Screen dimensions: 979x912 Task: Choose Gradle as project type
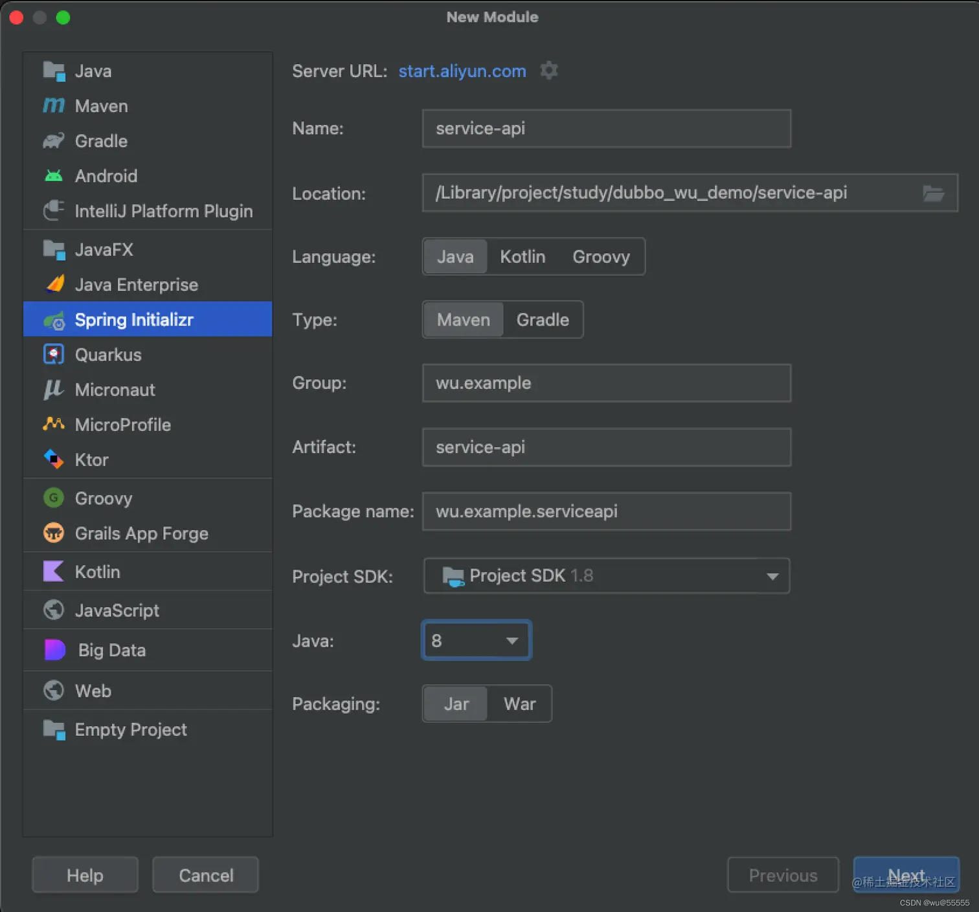(x=543, y=319)
